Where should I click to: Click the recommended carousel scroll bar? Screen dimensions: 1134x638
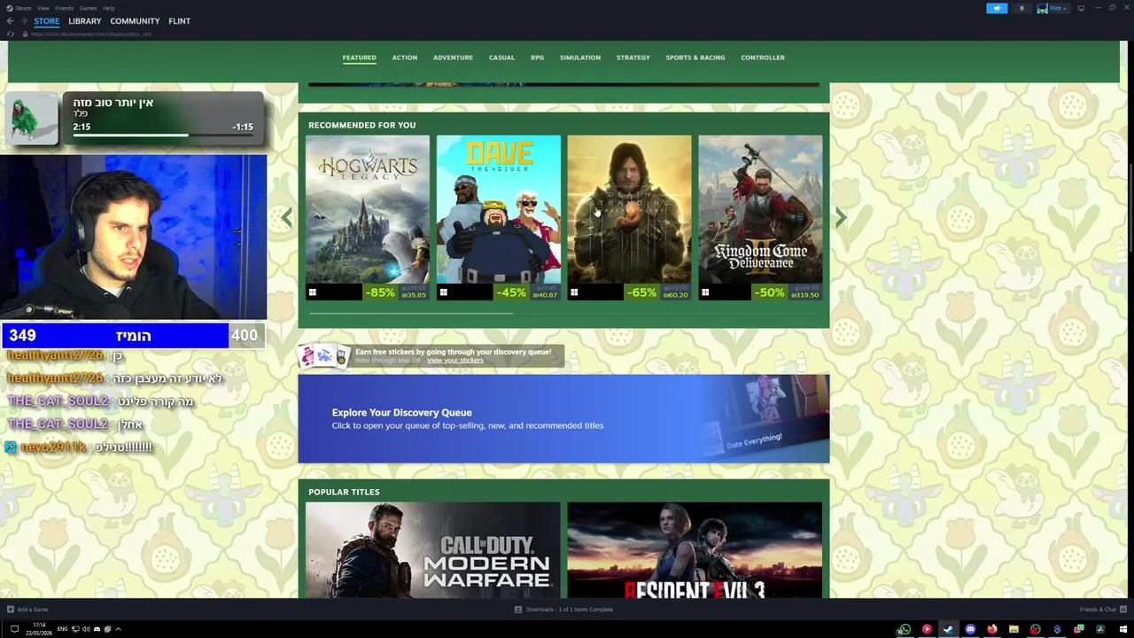[x=409, y=313]
